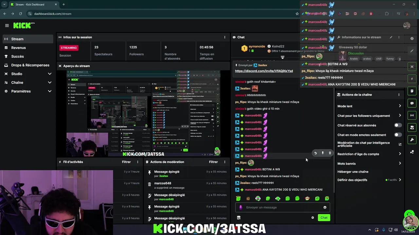The width and height of the screenshot is (419, 235).
Task: Go to Revenus in the sidebar
Action: [x=27, y=48]
